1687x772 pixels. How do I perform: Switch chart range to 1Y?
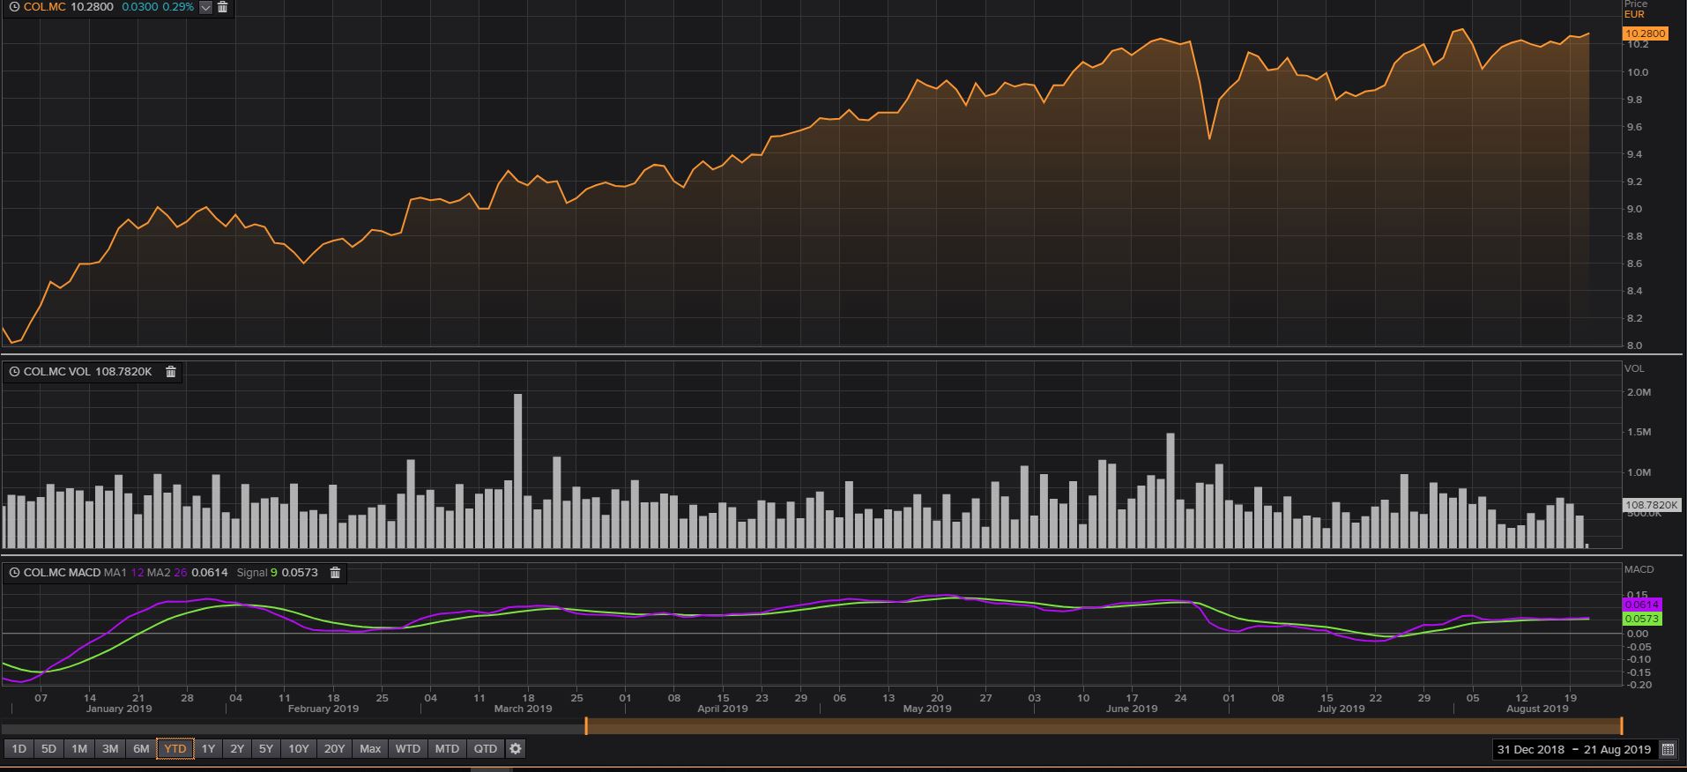click(208, 749)
